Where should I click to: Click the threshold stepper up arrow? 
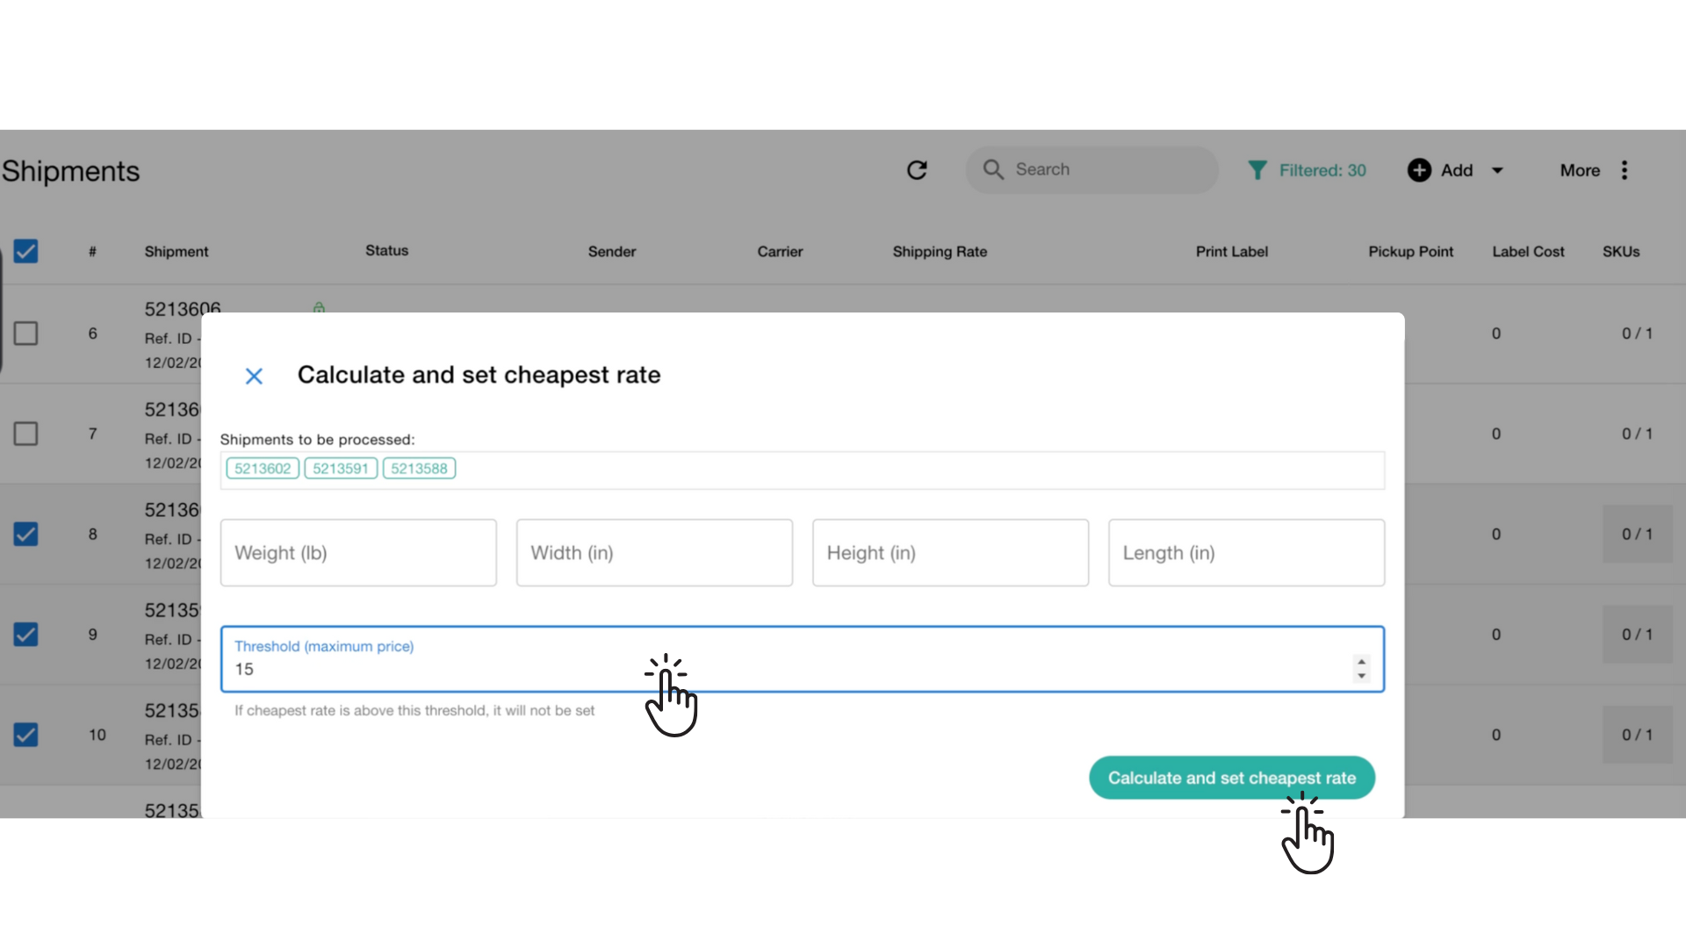coord(1361,663)
